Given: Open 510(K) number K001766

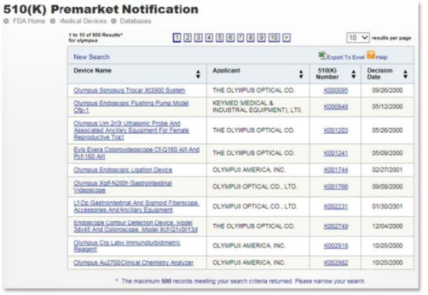Looking at the screenshot, I should point(336,187).
